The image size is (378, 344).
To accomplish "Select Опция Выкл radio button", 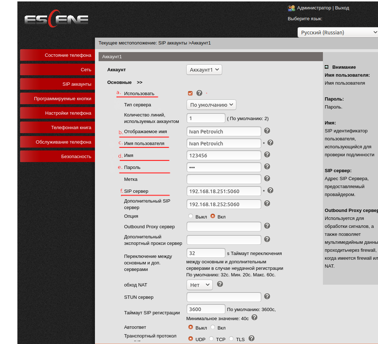I will pos(191,216).
